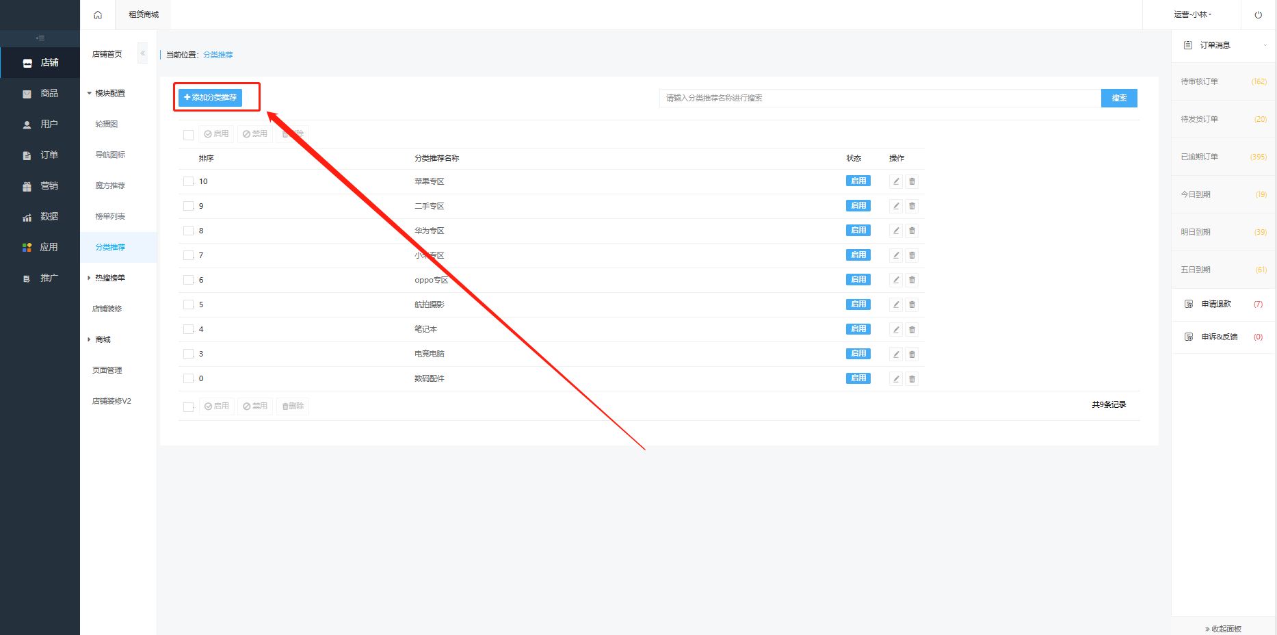Expand the 热搜榜单 tree section
This screenshot has height=635, width=1277.
106,278
